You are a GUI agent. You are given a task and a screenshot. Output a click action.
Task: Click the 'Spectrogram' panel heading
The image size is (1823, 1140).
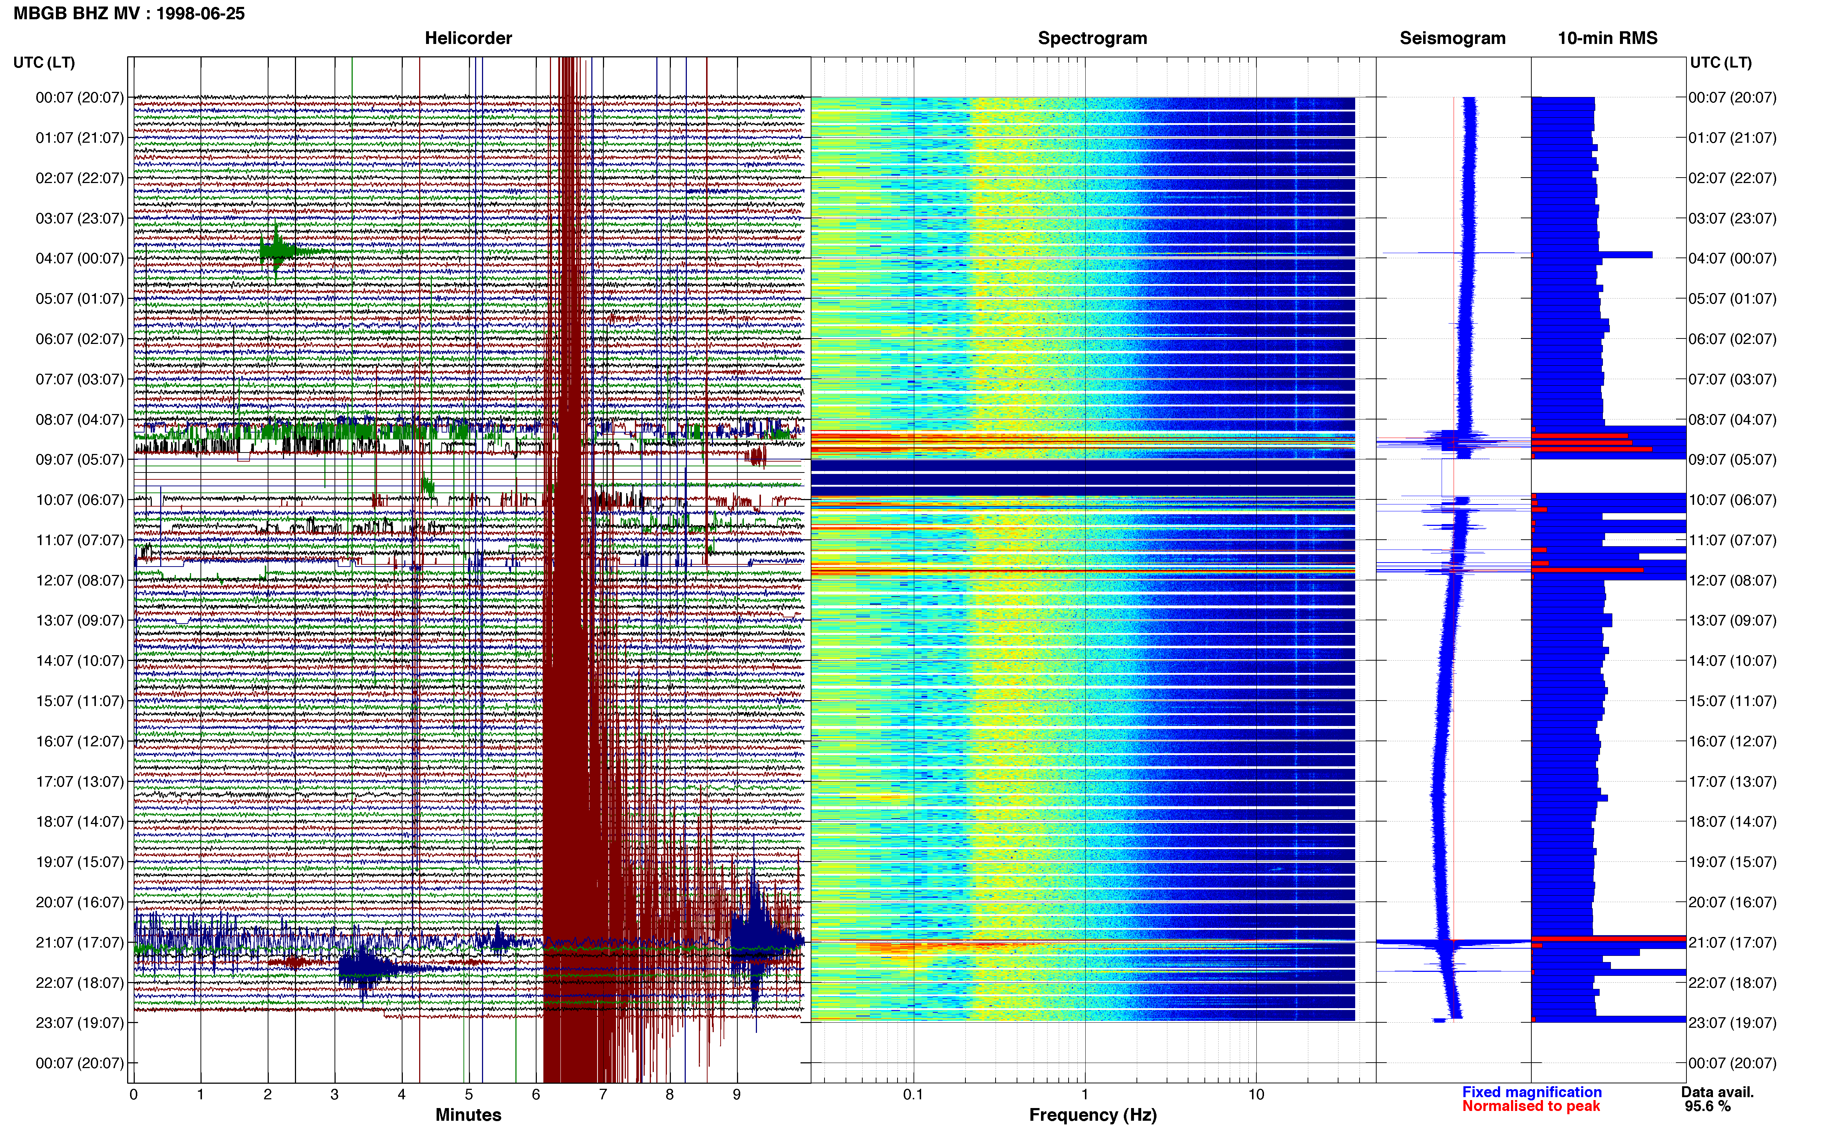click(1093, 38)
